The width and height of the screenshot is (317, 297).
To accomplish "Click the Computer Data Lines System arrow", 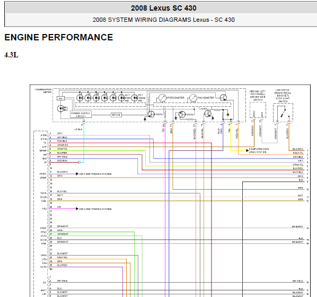I will [247, 150].
